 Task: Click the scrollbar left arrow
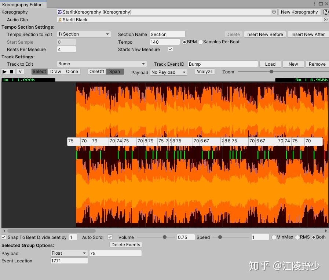pyautogui.click(x=4, y=231)
